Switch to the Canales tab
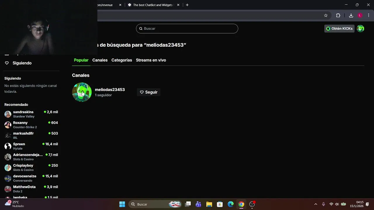 [100, 60]
